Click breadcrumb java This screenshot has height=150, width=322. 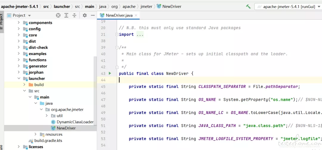[103, 7]
